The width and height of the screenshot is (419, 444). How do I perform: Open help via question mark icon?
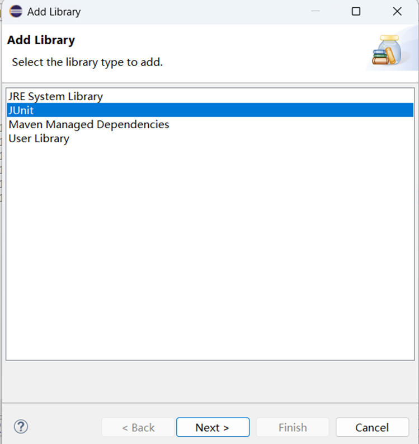click(x=21, y=427)
